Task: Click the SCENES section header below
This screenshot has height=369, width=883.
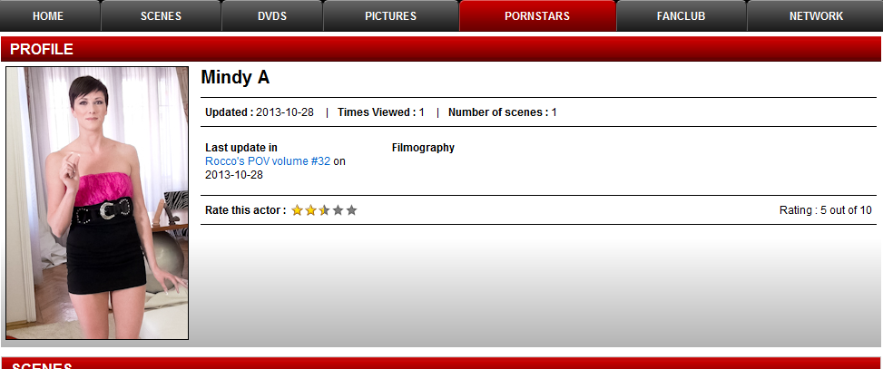Action: click(441, 364)
